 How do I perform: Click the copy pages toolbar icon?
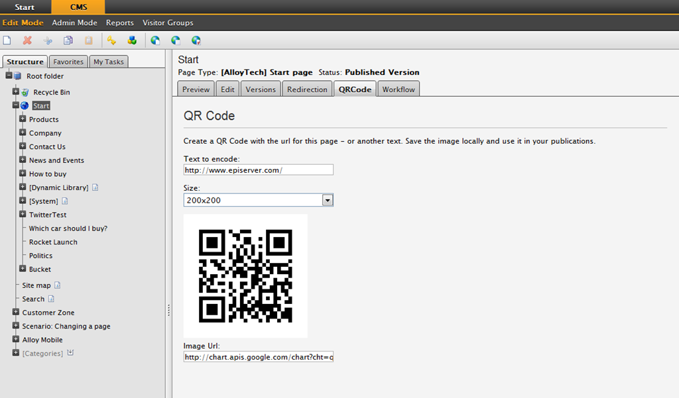pos(68,40)
